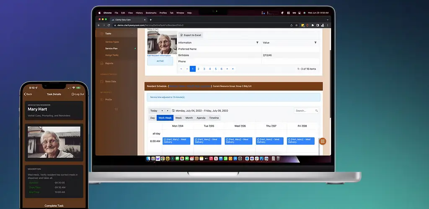Open Chrome from the Dock
The height and width of the screenshot is (209, 429).
point(163,158)
